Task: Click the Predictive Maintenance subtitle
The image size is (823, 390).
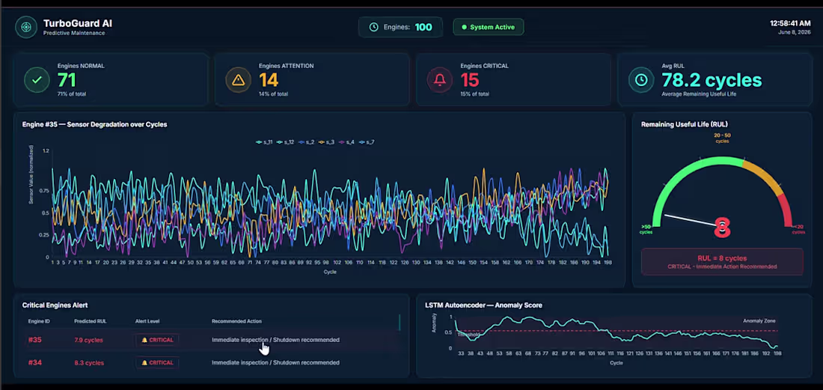Action: (74, 33)
